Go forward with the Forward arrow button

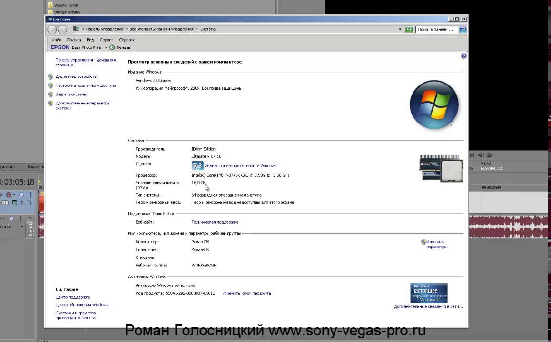62,30
